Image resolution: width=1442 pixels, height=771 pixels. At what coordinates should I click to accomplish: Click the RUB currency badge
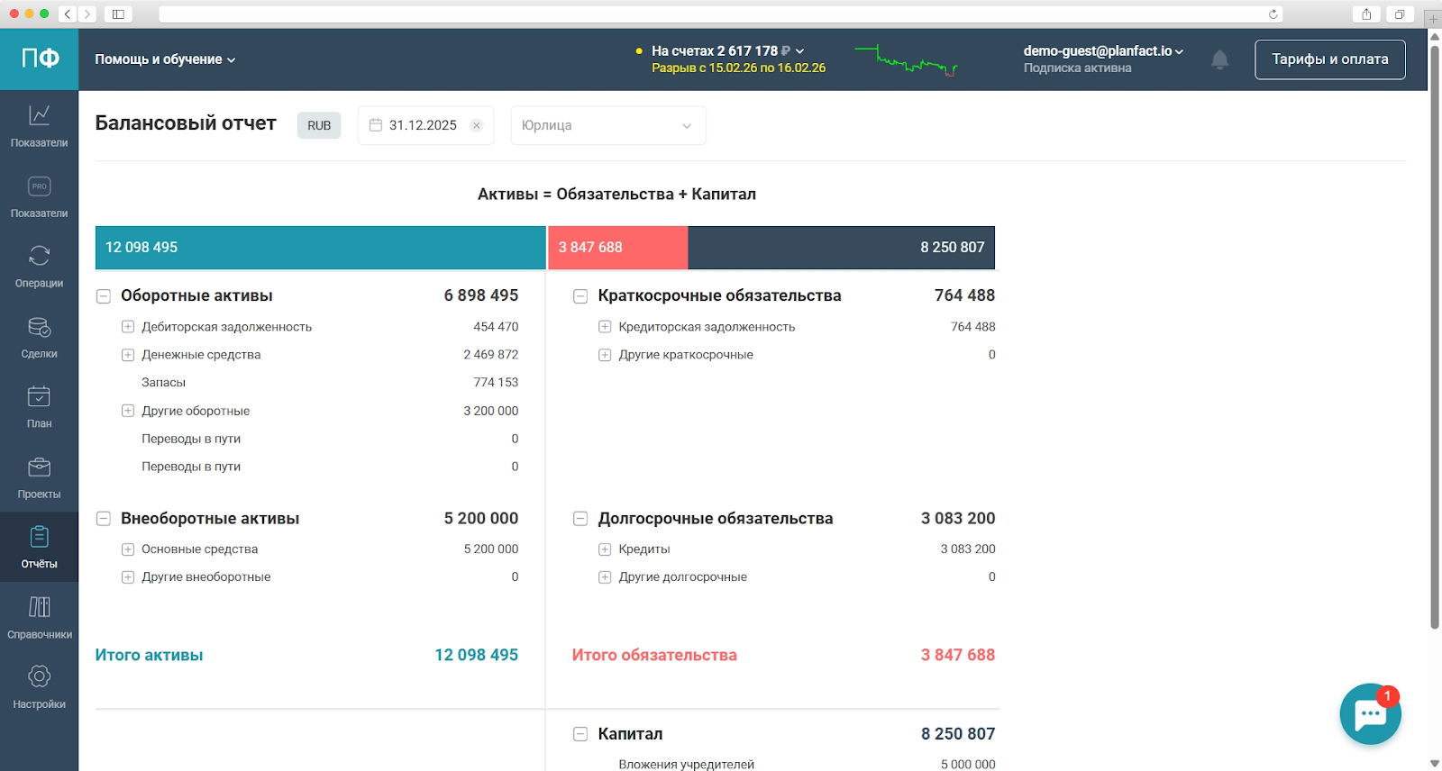pos(319,125)
